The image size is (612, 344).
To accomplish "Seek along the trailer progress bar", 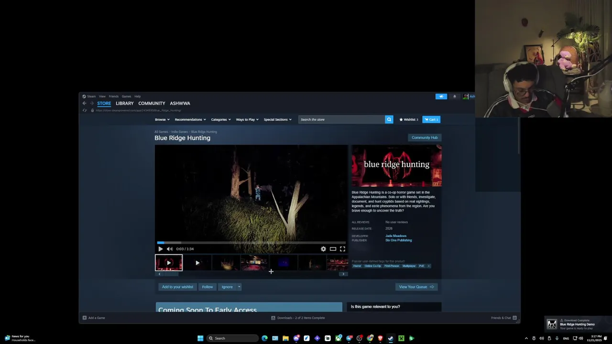I will coord(251,243).
